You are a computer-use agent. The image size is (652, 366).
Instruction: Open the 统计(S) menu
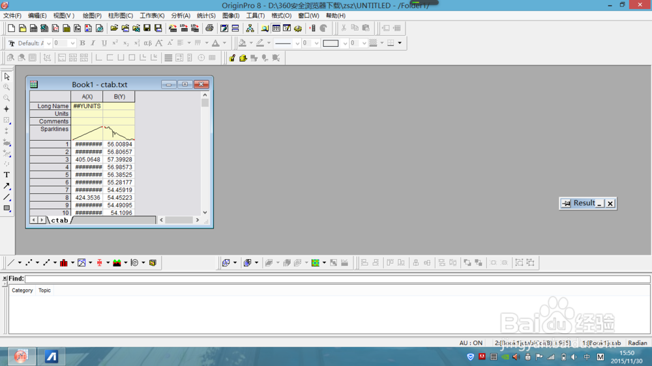point(206,16)
